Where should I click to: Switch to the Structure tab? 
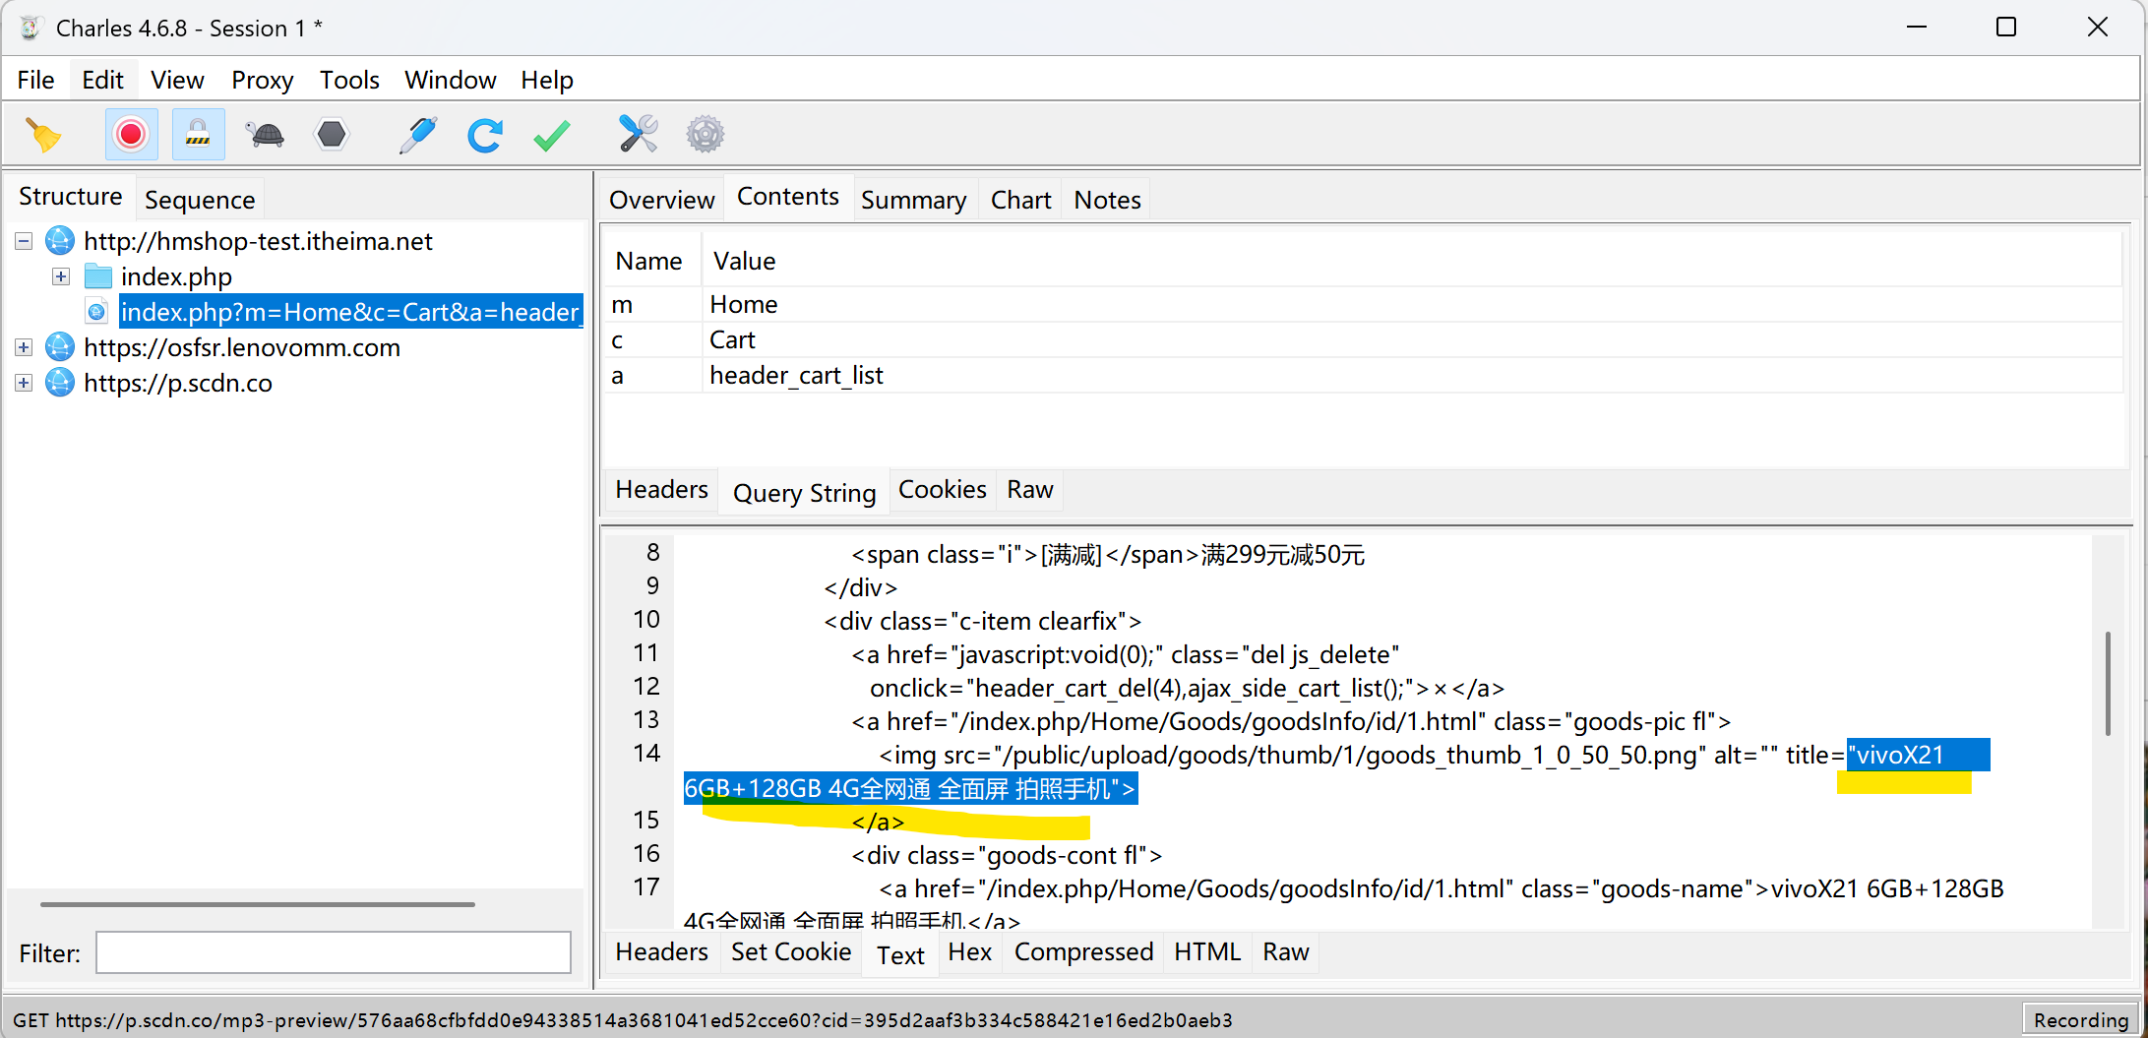tap(71, 197)
